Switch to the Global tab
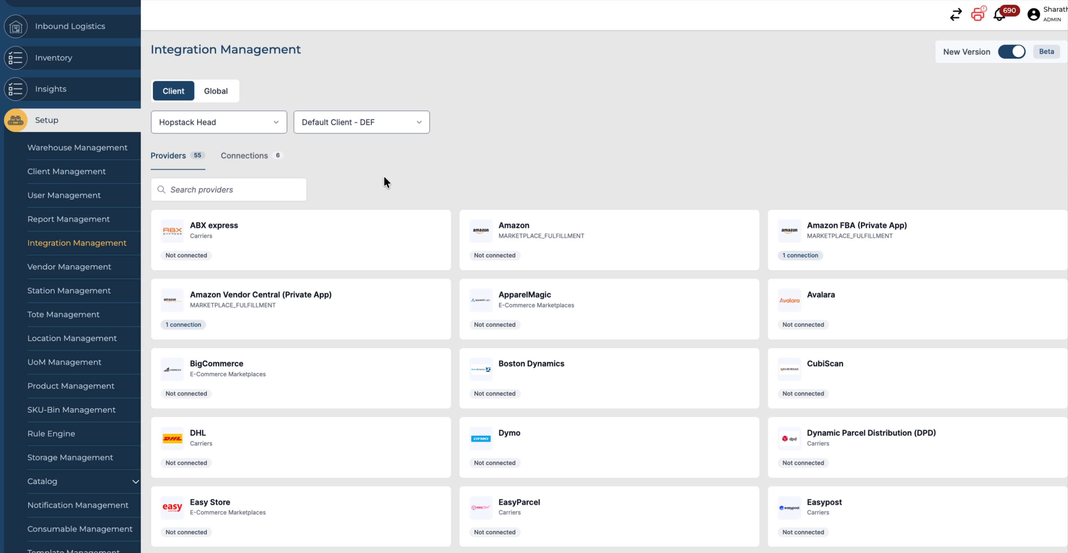The image size is (1068, 553). [216, 91]
